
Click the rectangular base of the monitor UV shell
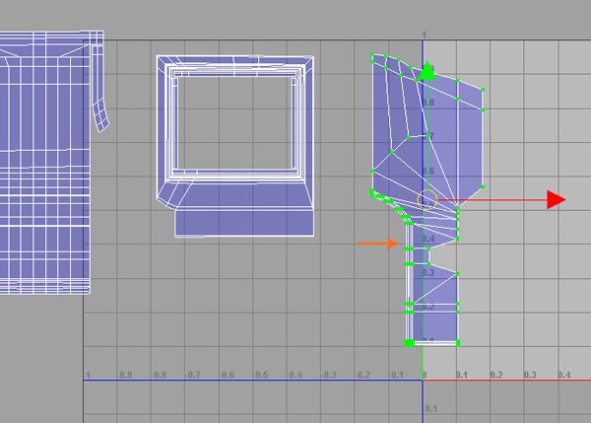click(244, 223)
